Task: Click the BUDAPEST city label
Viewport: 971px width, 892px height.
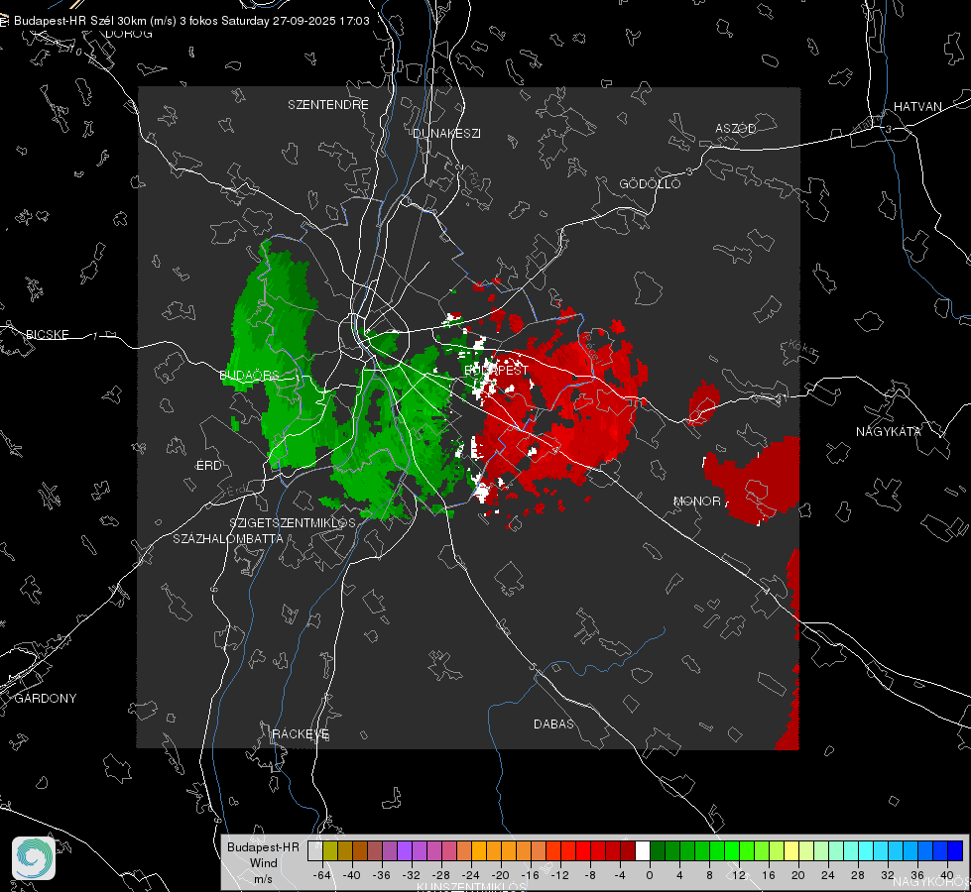Action: tap(497, 370)
